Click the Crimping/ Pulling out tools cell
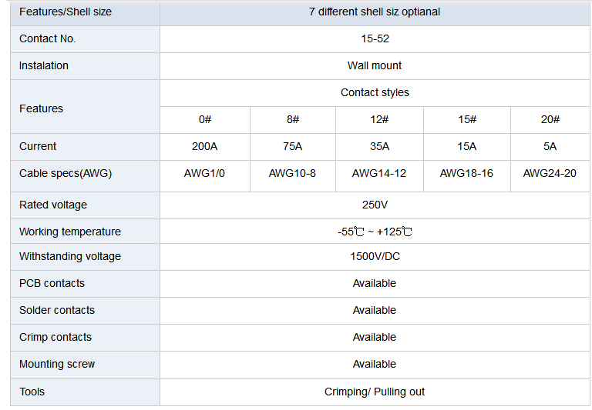This screenshot has width=592, height=410. [375, 392]
